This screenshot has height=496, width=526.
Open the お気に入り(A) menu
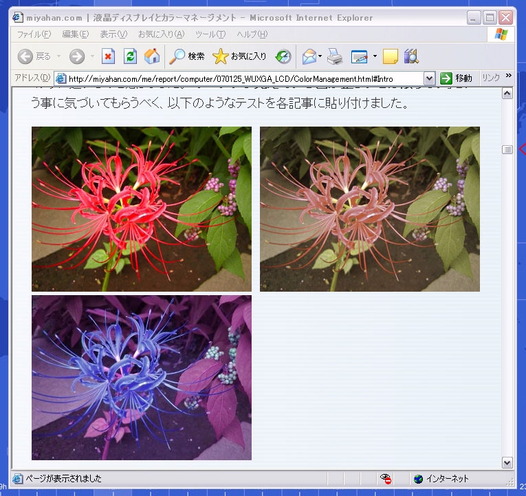click(162, 34)
